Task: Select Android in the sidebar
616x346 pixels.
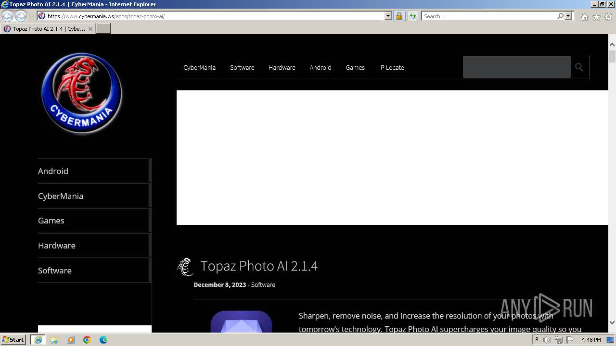Action: 94,171
